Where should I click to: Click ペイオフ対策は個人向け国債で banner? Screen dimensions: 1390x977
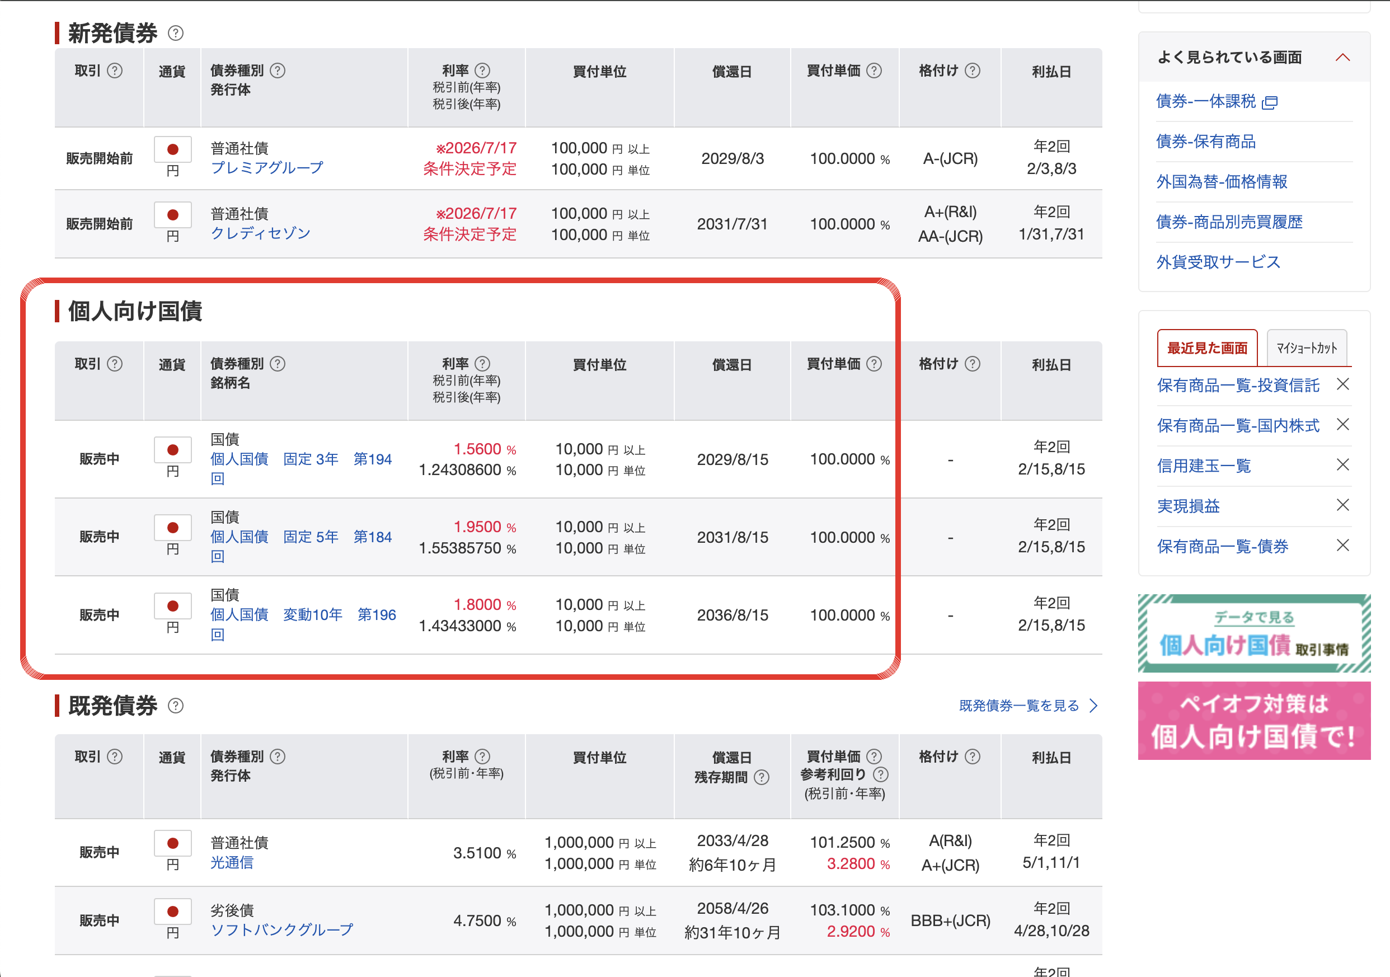(1254, 721)
